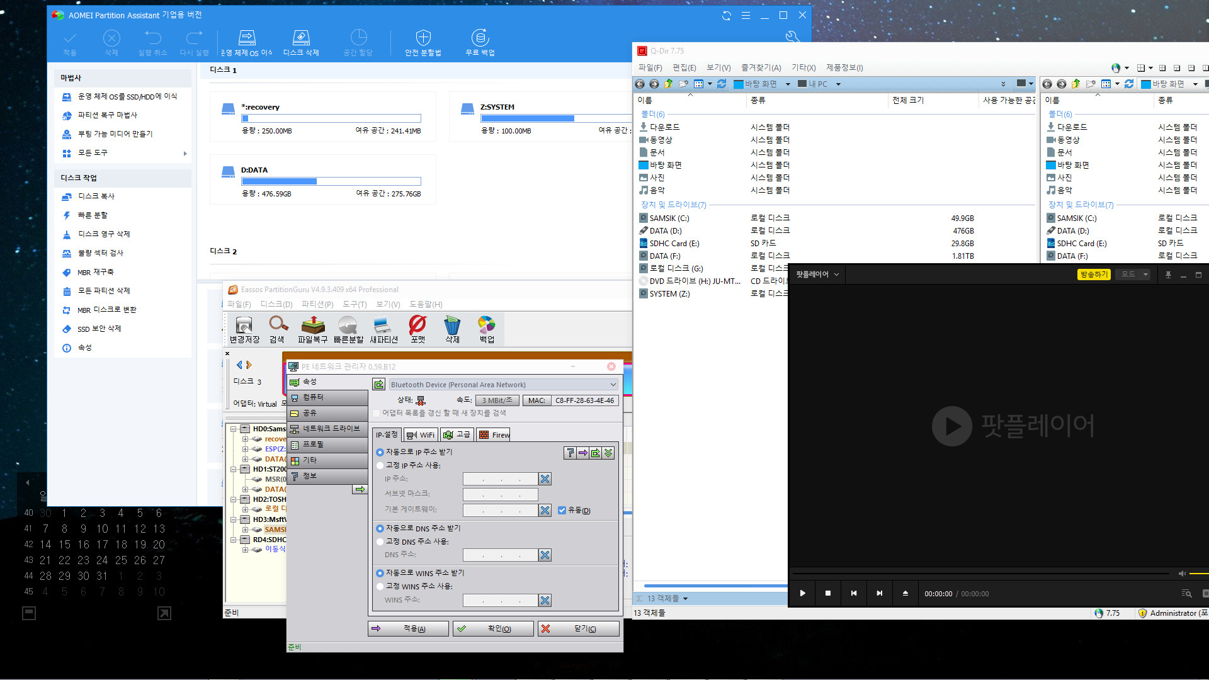The height and width of the screenshot is (680, 1209).
Task: Open the 팟플레이어 menu dropdown in PotPlayer
Action: coord(817,275)
